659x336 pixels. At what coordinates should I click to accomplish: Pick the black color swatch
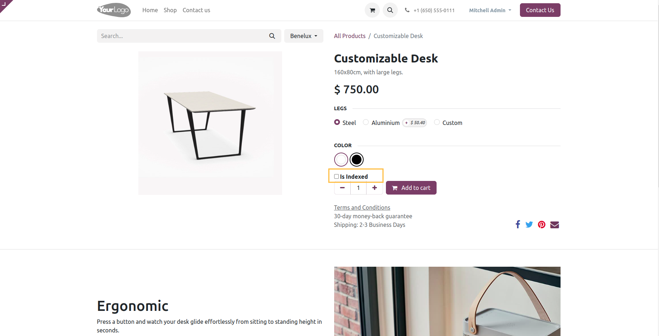356,160
